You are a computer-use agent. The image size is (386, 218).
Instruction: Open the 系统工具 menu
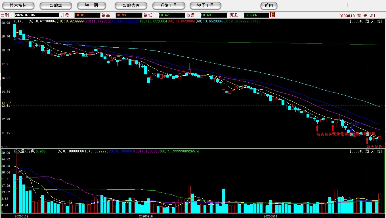point(169,5)
